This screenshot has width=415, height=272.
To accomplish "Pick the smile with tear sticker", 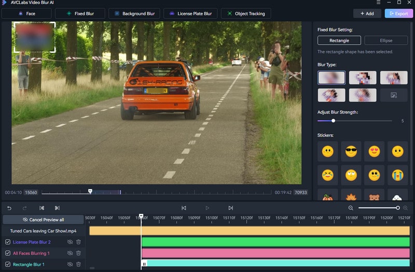I will [374, 175].
